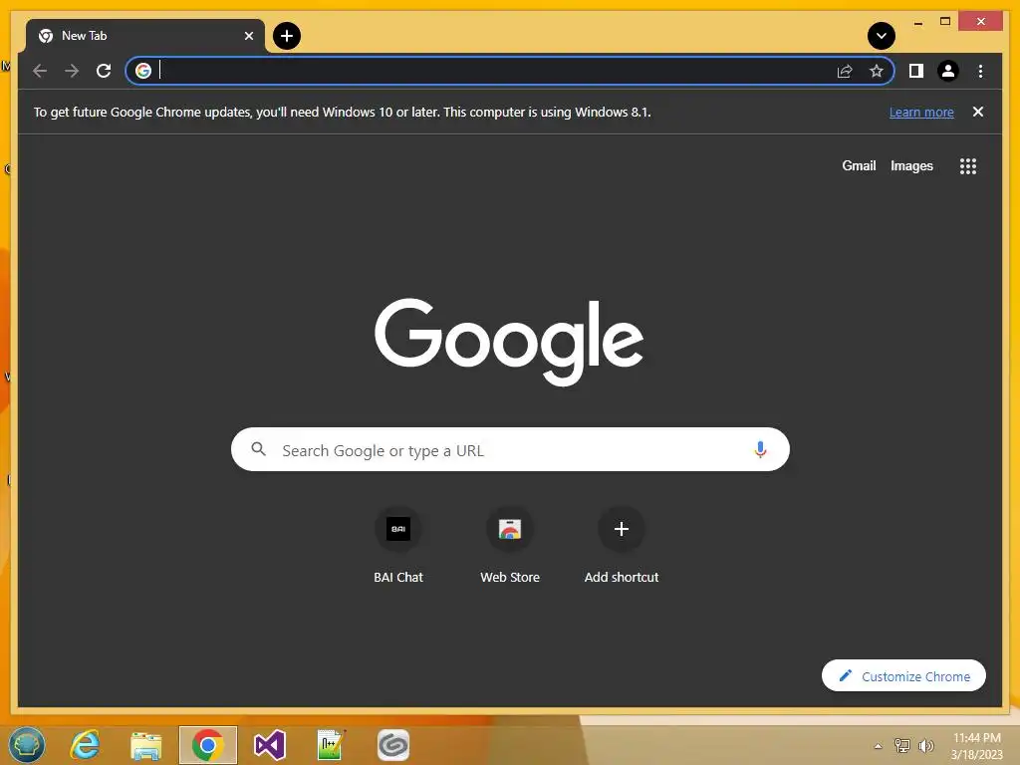The width and height of the screenshot is (1020, 765).
Task: Follow the Learn more link
Action: click(921, 112)
